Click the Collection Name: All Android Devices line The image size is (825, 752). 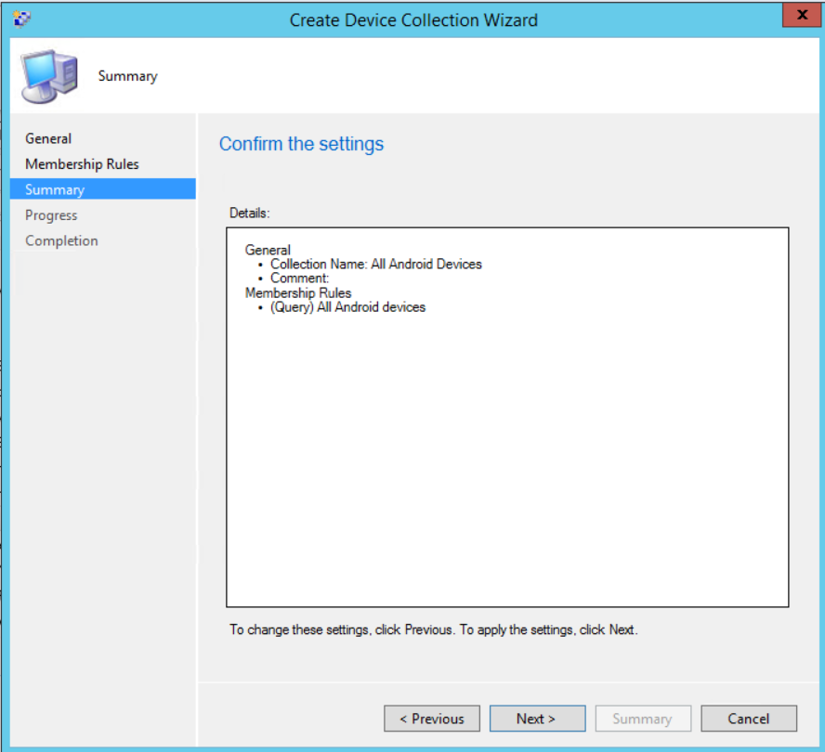click(x=375, y=264)
